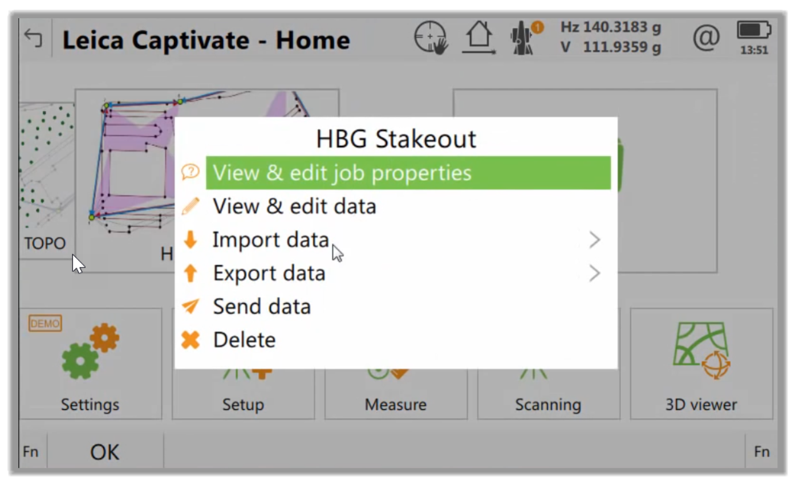The image size is (795, 485).
Task: Click the left Fn key
Action: point(31,452)
